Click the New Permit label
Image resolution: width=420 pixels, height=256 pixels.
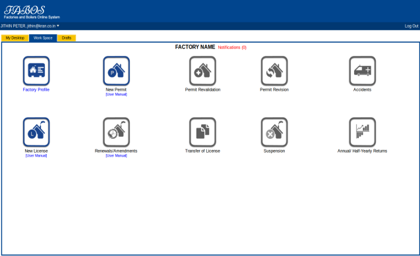[x=116, y=90]
